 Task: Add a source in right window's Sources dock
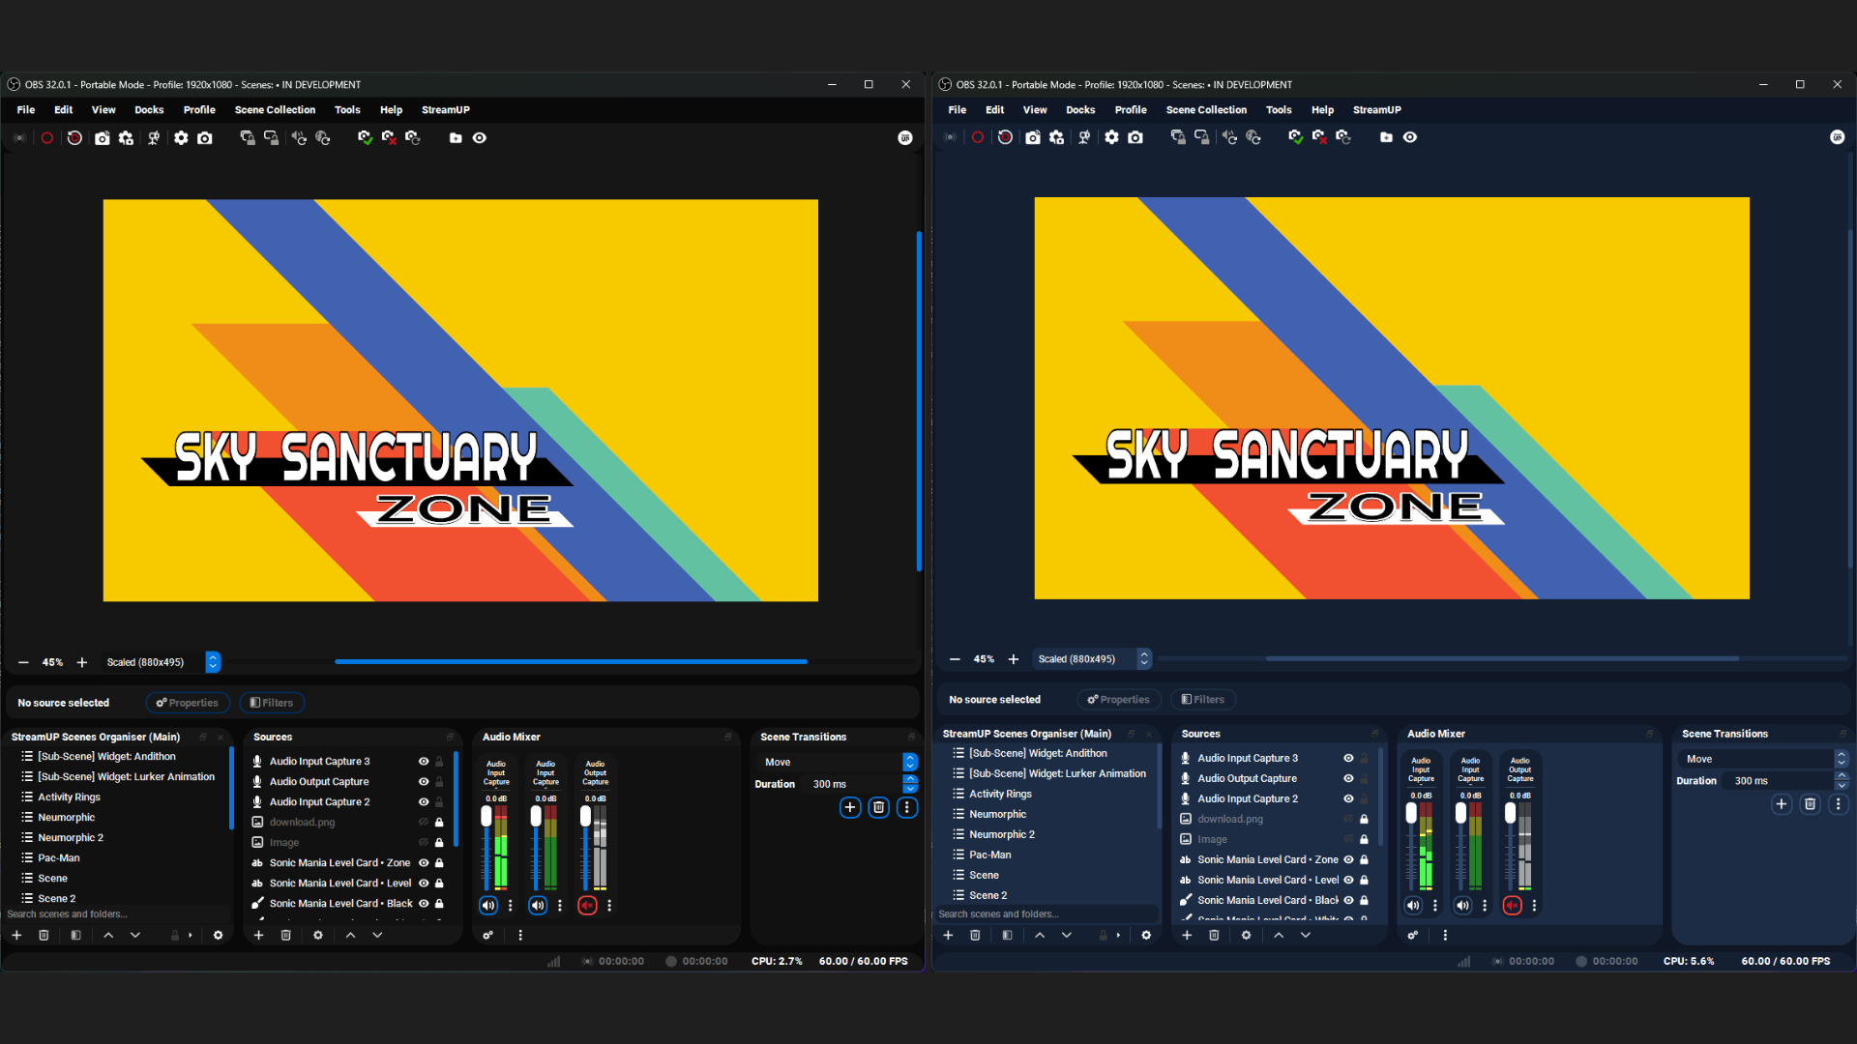point(1187,935)
